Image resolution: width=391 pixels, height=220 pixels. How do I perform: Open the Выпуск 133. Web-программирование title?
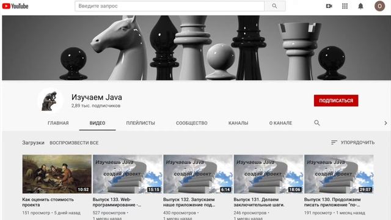pyautogui.click(x=117, y=202)
